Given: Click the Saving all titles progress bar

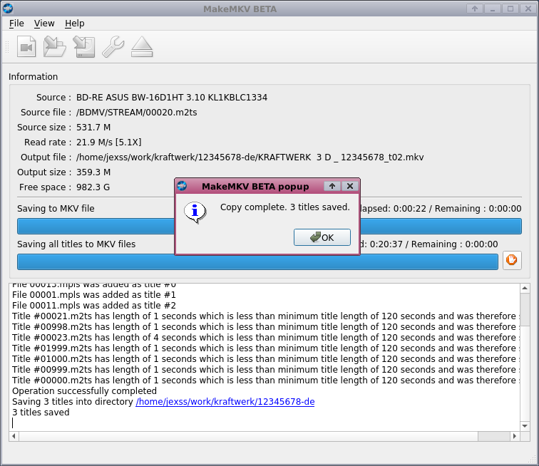Looking at the screenshot, I should click(x=257, y=262).
